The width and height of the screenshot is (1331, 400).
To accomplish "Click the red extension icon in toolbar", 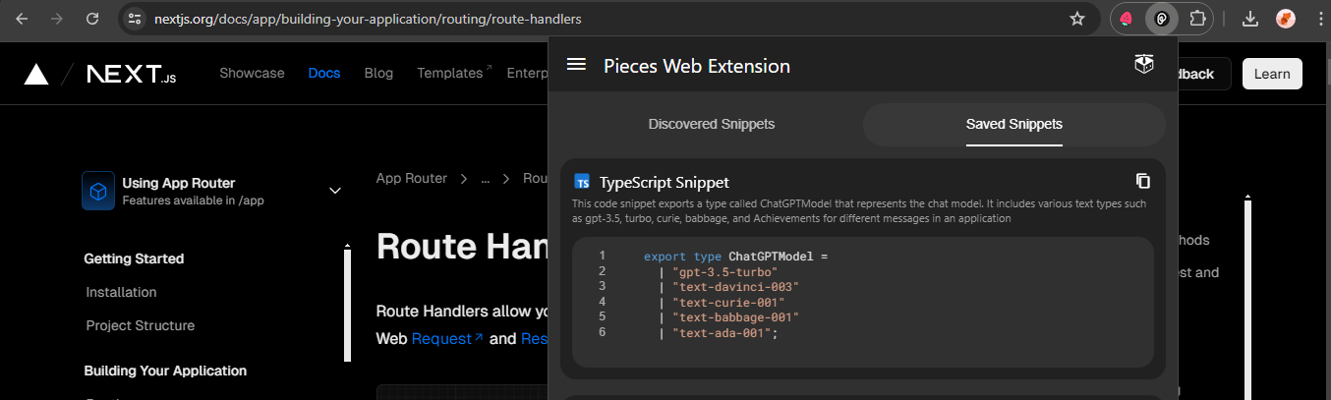I will [1128, 19].
